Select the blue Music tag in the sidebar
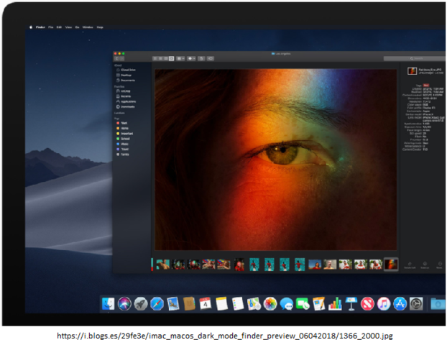The width and height of the screenshot is (447, 345). pyautogui.click(x=122, y=144)
